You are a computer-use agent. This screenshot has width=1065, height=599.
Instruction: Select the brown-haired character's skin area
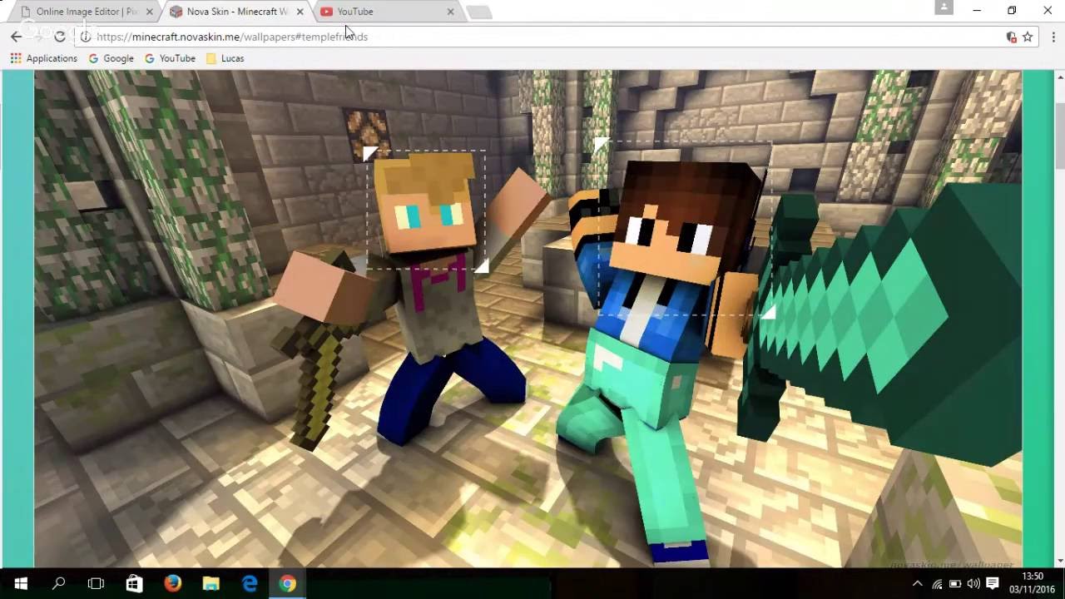pyautogui.click(x=685, y=228)
